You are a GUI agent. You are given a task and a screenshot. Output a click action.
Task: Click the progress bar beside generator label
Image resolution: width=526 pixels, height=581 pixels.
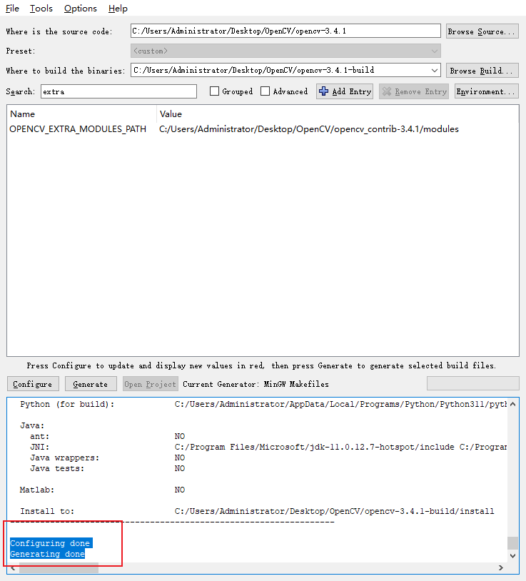(x=472, y=383)
